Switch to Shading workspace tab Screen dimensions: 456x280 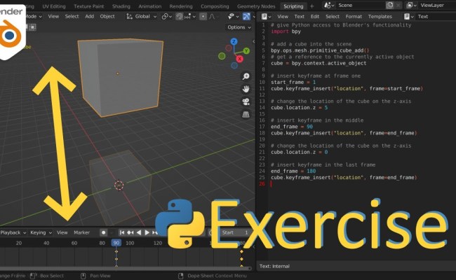pyautogui.click(x=121, y=6)
